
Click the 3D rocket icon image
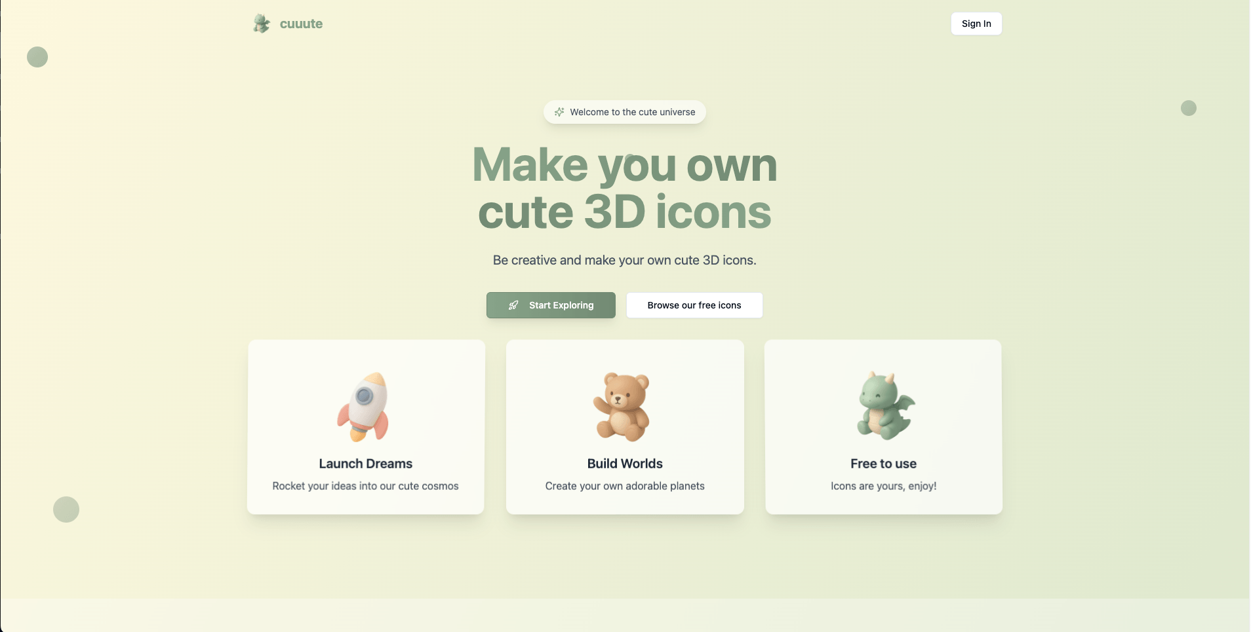pyautogui.click(x=364, y=407)
